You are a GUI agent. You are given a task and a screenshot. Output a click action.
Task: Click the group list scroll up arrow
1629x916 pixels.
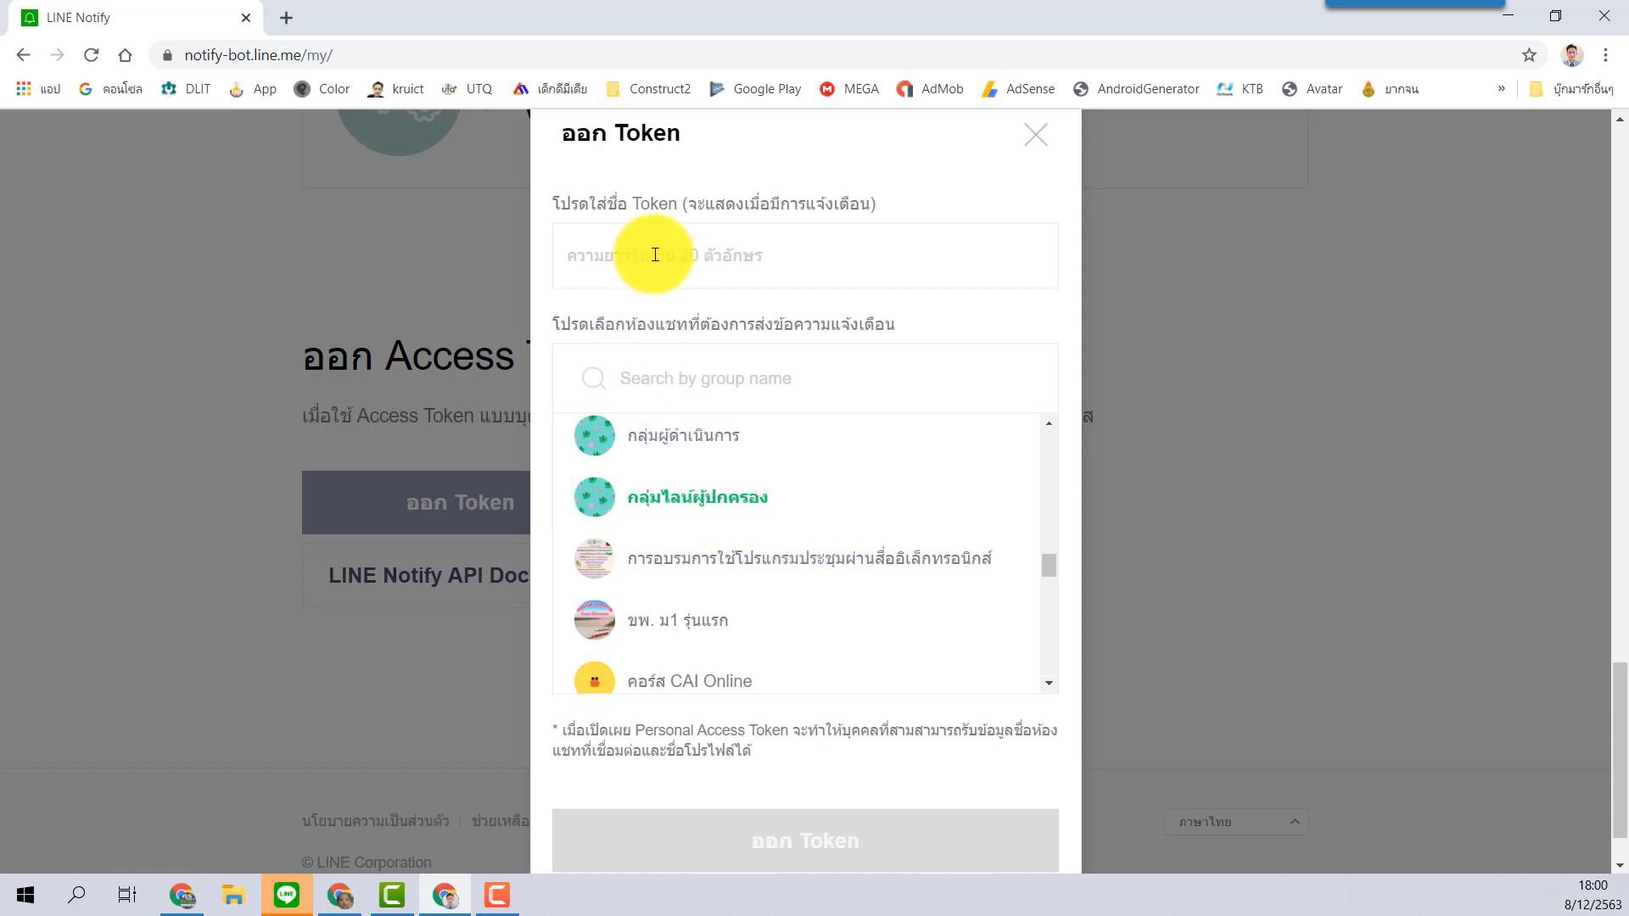1049,423
